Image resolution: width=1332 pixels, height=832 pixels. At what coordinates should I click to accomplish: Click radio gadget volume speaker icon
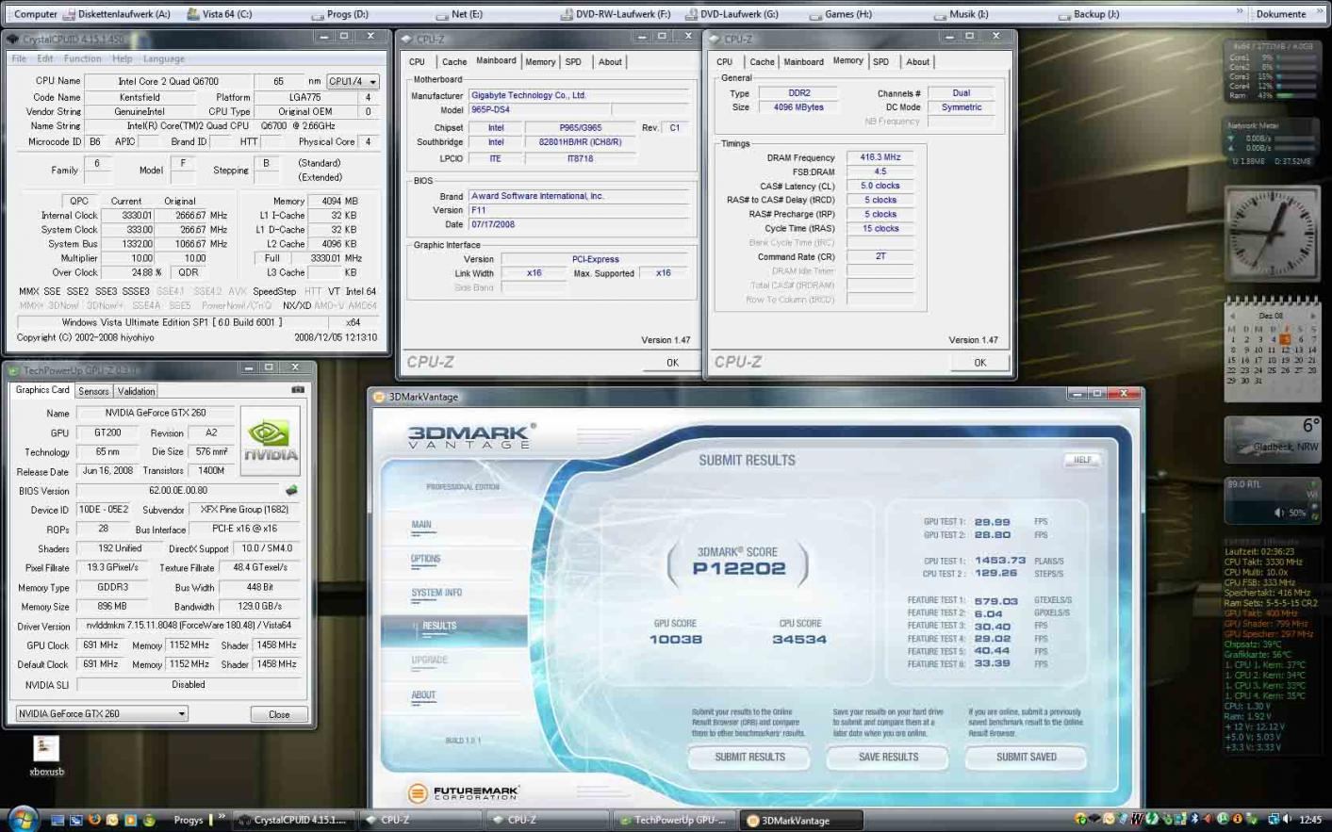1279,513
